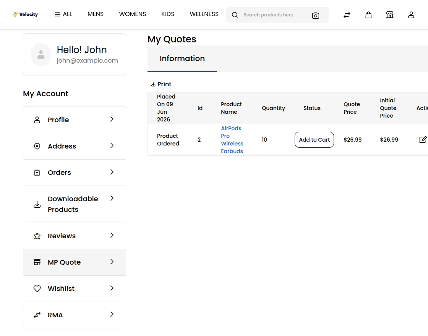This screenshot has height=336, width=428.
Task: Click the magnifier search icon
Action: [235, 15]
